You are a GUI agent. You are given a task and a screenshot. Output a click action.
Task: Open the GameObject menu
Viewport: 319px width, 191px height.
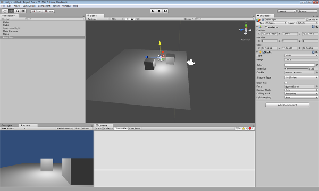point(29,6)
